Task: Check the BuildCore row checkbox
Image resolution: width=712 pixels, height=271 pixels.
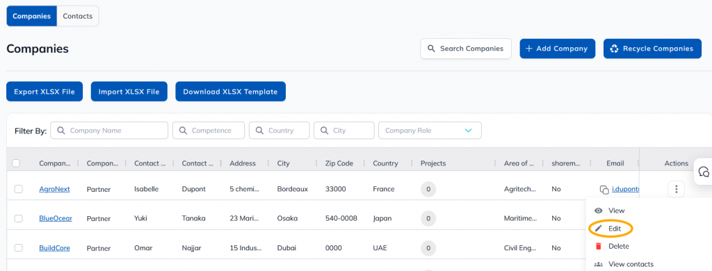Action: point(19,248)
